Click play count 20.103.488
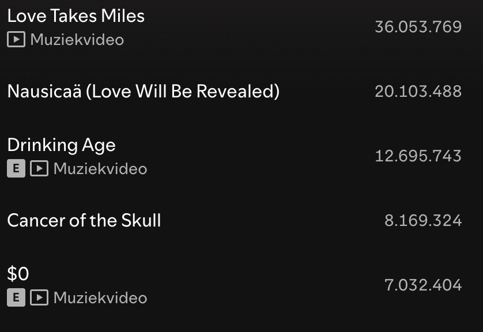Screen dimensions: 483x332 pyautogui.click(x=418, y=91)
